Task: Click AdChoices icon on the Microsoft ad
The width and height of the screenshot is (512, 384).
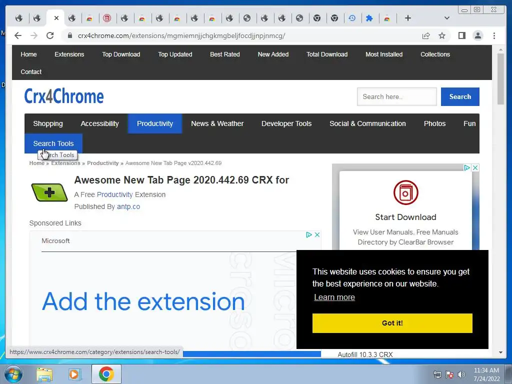Action: (x=309, y=235)
